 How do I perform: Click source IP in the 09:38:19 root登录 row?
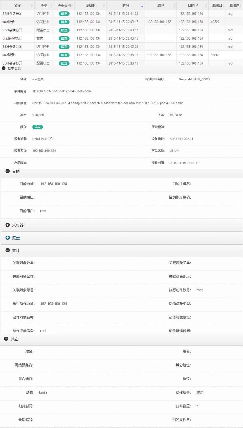[159, 55]
